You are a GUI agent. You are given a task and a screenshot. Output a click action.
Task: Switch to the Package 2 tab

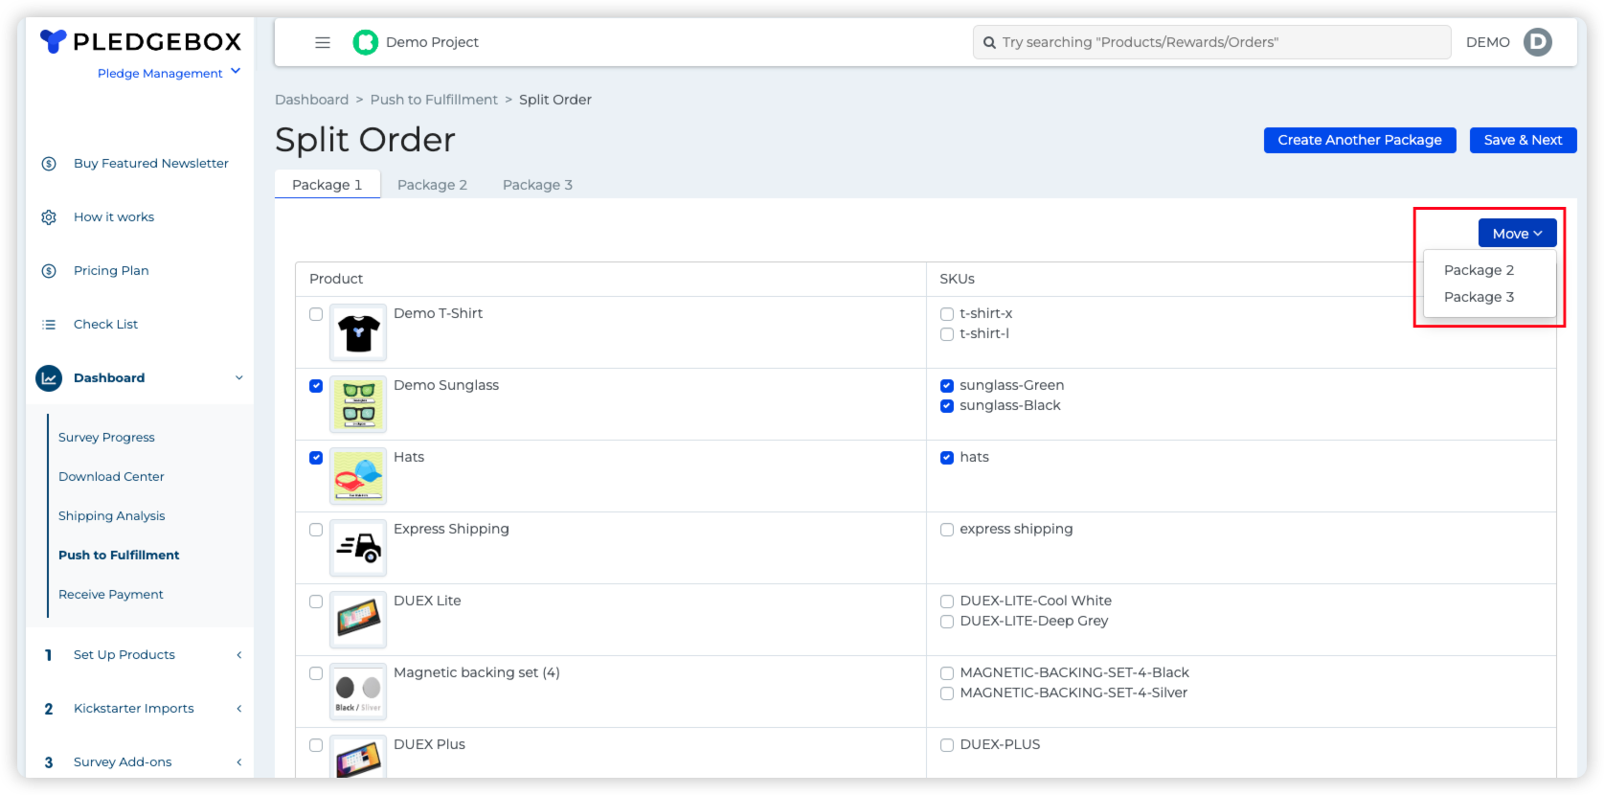(432, 185)
